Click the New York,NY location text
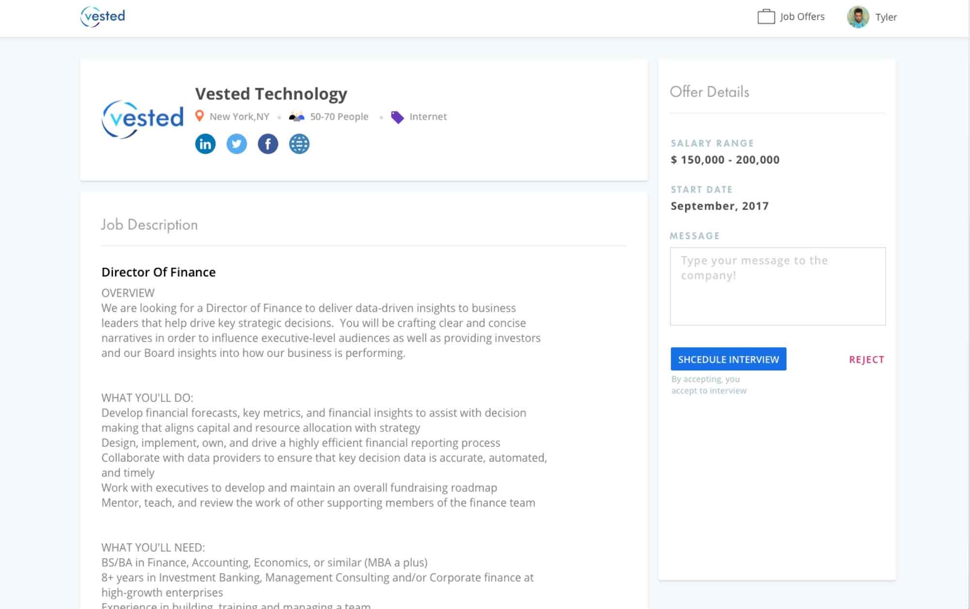This screenshot has height=609, width=970. [239, 116]
